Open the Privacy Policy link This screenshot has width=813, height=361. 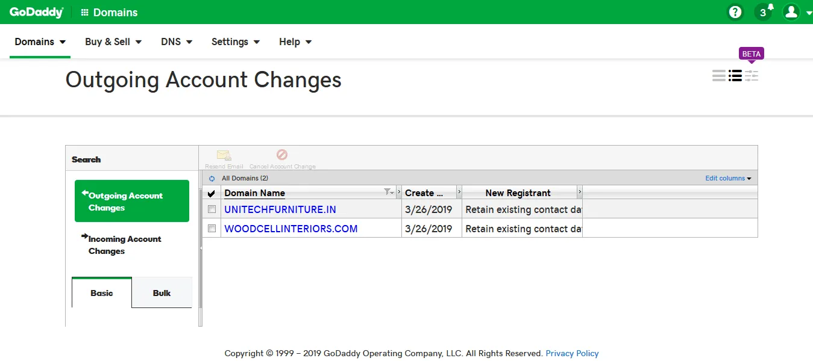(x=572, y=353)
